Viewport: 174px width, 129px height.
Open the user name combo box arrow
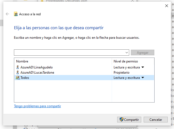127,52
